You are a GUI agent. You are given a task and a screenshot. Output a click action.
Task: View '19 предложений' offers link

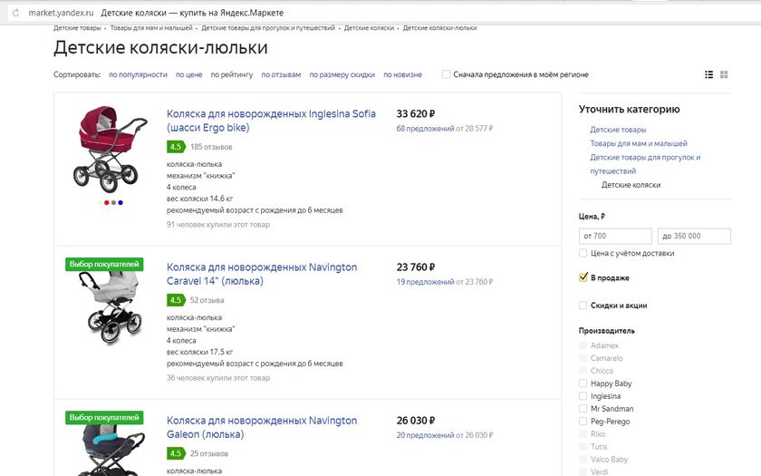(425, 282)
